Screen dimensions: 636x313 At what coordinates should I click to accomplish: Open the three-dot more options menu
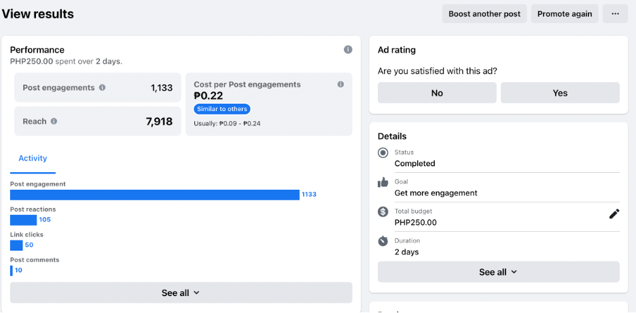[x=615, y=14]
